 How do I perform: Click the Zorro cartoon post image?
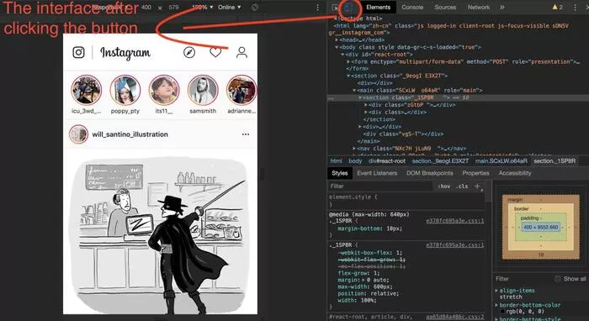(161, 235)
